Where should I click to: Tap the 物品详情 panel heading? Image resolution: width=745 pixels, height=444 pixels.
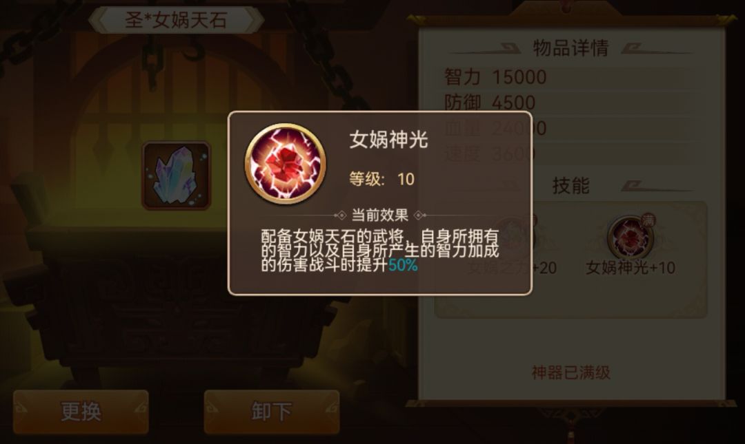[x=570, y=48]
